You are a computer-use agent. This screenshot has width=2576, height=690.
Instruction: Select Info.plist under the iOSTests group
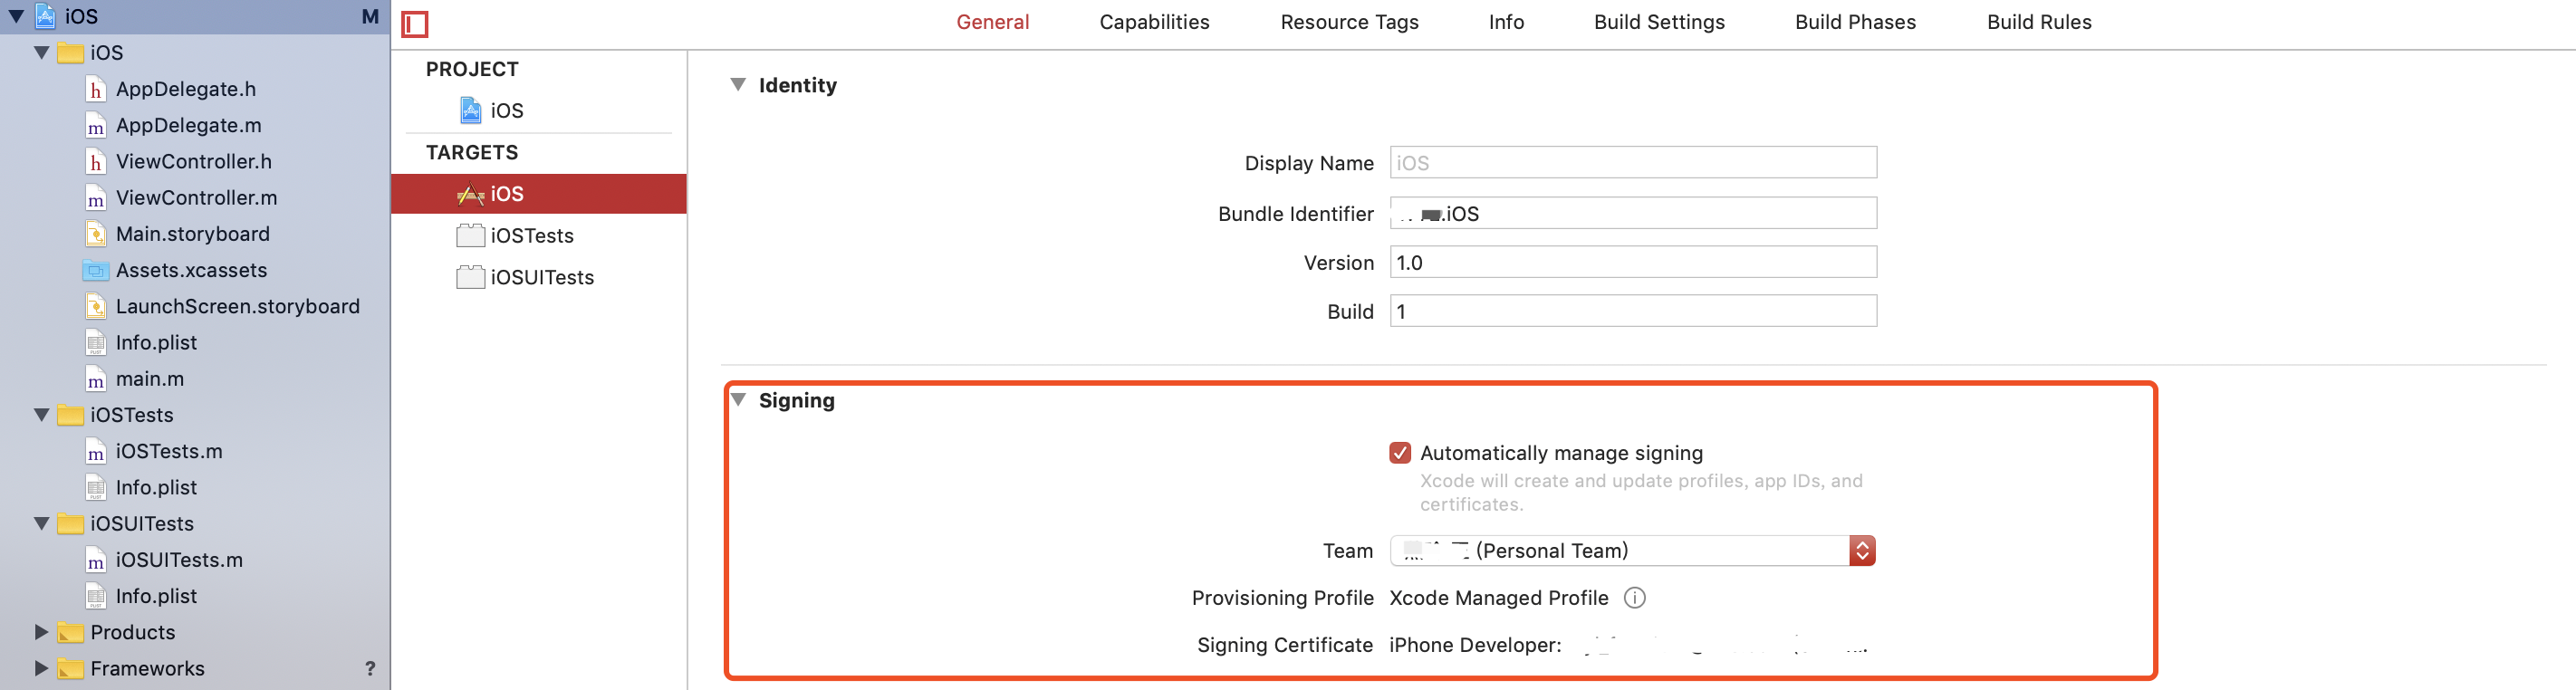click(x=156, y=488)
